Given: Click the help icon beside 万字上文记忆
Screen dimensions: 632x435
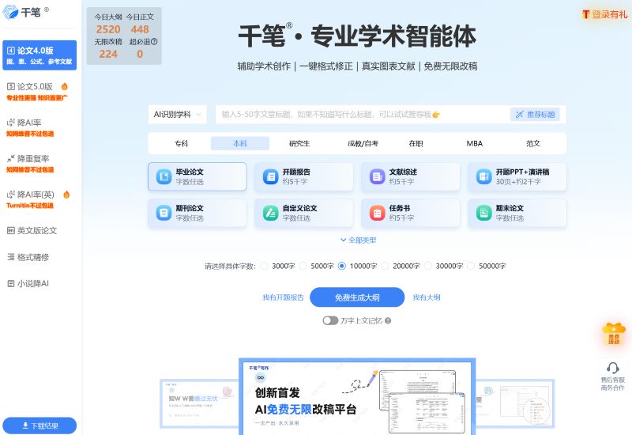Looking at the screenshot, I should [x=388, y=320].
